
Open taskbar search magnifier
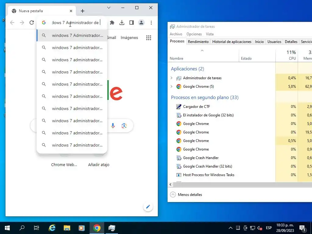[22, 228]
